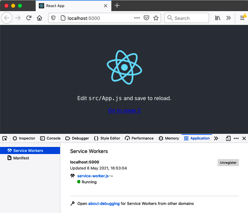
Task: Reload the current page
Action: coord(29,18)
